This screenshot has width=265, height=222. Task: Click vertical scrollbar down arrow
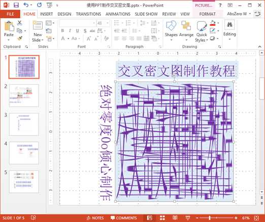coord(261,192)
